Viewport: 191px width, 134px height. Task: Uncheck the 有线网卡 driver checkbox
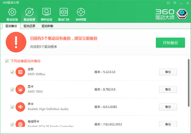click(x=12, y=124)
